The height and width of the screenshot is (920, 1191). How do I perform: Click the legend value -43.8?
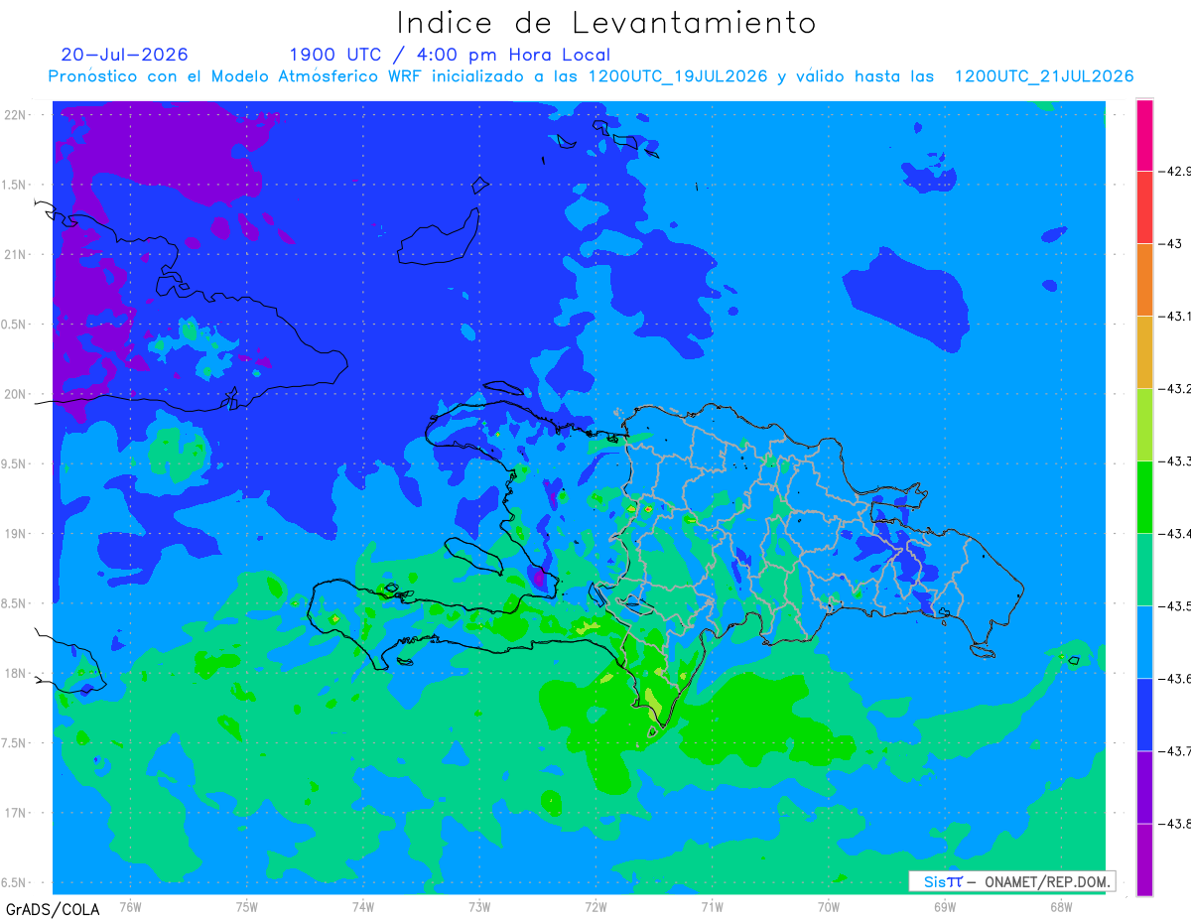pos(1174,823)
